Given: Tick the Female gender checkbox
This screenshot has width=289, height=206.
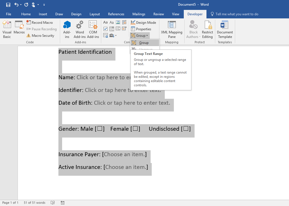Looking at the screenshot, I should (135, 129).
